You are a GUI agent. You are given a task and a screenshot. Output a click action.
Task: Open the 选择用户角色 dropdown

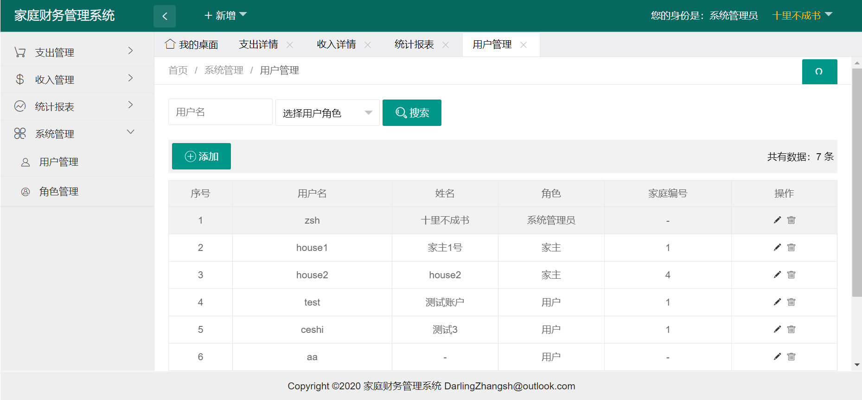click(x=327, y=113)
